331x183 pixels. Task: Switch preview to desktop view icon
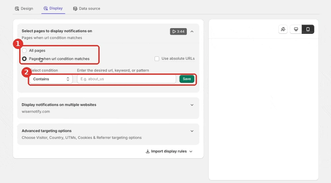click(296, 29)
